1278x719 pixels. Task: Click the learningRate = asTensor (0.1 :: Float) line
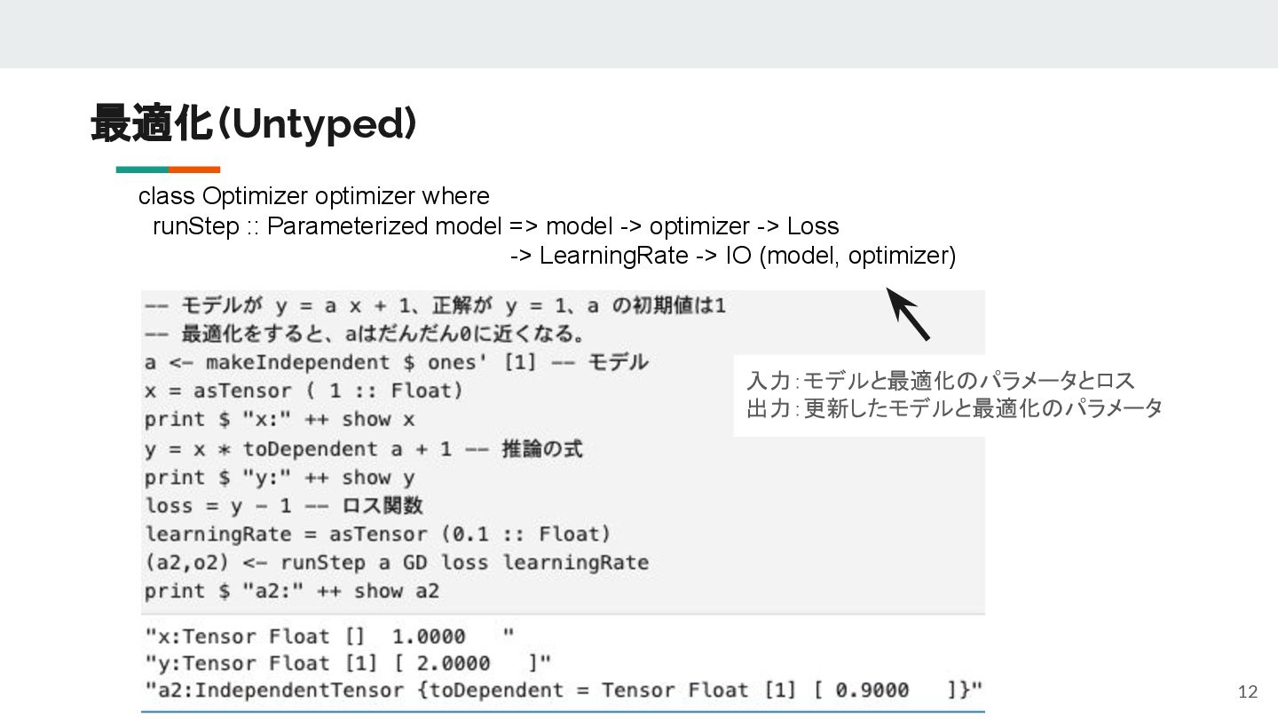[378, 534]
